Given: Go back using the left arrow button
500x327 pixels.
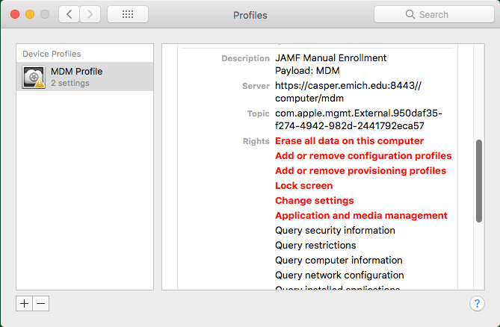Looking at the screenshot, I should [69, 14].
